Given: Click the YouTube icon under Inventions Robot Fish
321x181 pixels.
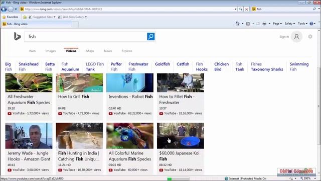Looking at the screenshot, I should [110, 113].
